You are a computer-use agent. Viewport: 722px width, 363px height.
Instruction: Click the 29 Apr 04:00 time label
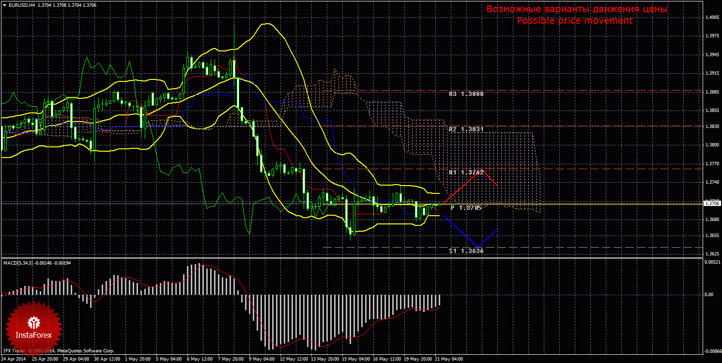(x=77, y=360)
